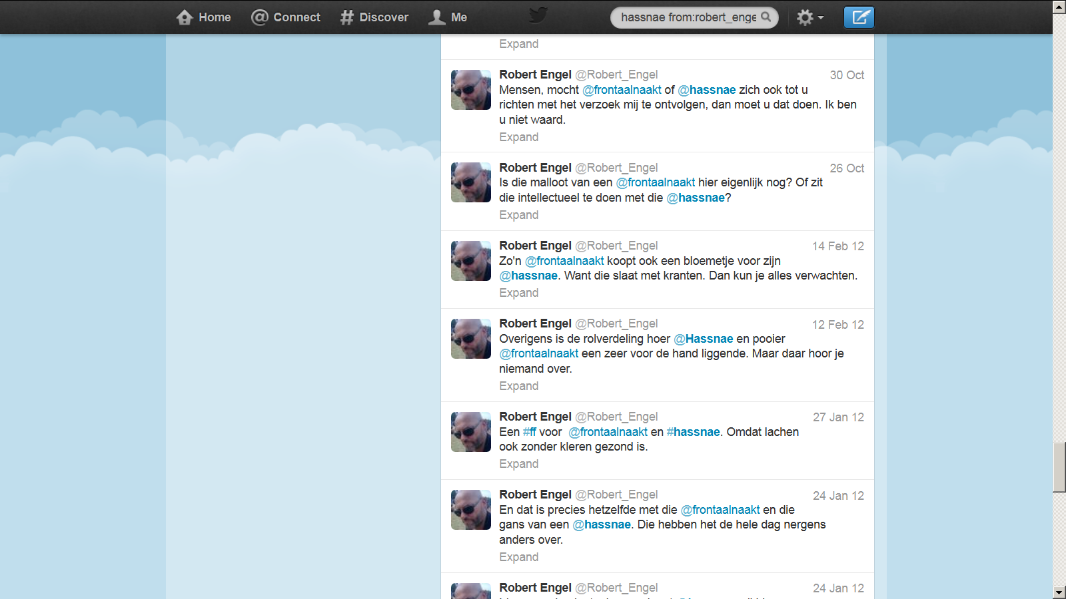Expand the 26 Oct tweet
The image size is (1066, 599).
[x=519, y=215]
